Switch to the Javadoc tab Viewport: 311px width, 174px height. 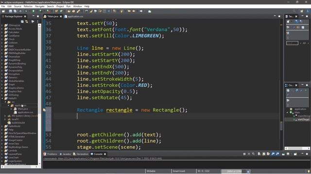[65, 154]
